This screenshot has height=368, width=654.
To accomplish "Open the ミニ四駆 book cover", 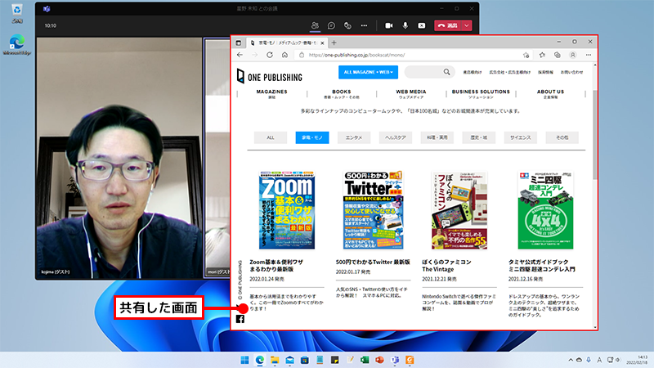I will point(545,210).
